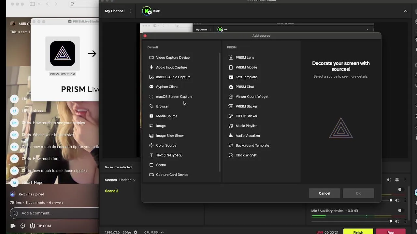Expand the CPU 5.6% stats chevron
Screen dimensions: 417x234
162,232
